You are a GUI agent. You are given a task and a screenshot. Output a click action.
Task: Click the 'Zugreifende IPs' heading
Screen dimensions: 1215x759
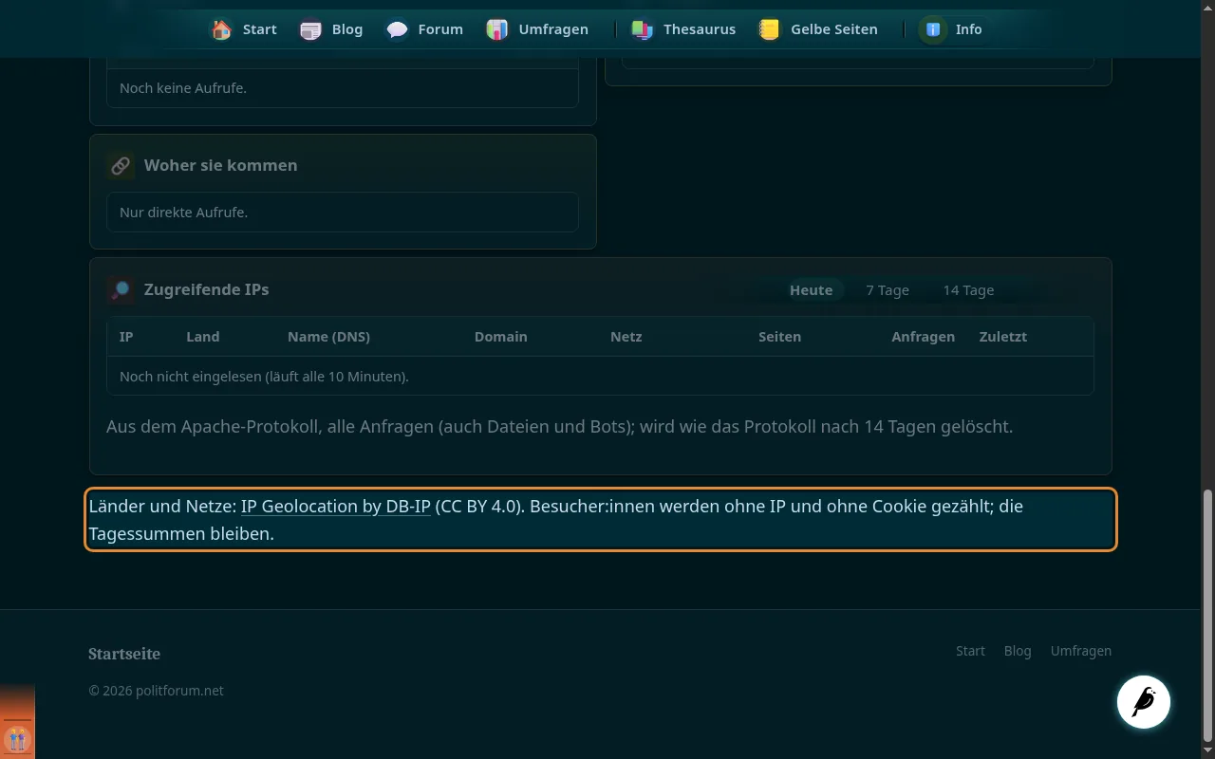pyautogui.click(x=206, y=289)
